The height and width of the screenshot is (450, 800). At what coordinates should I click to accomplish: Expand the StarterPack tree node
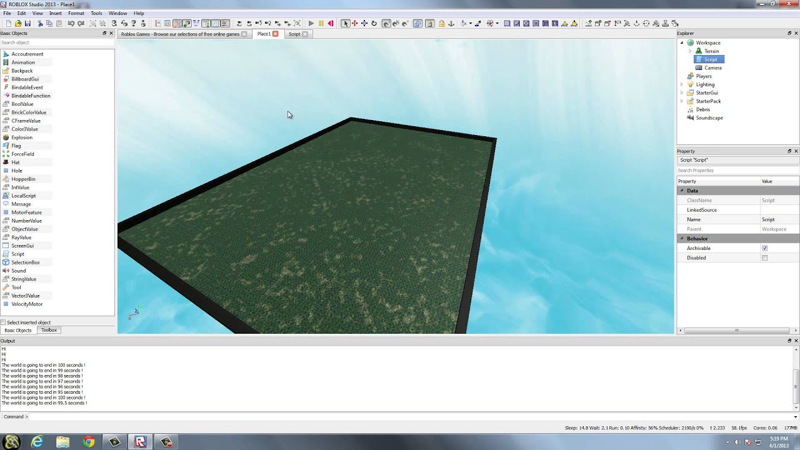point(682,101)
